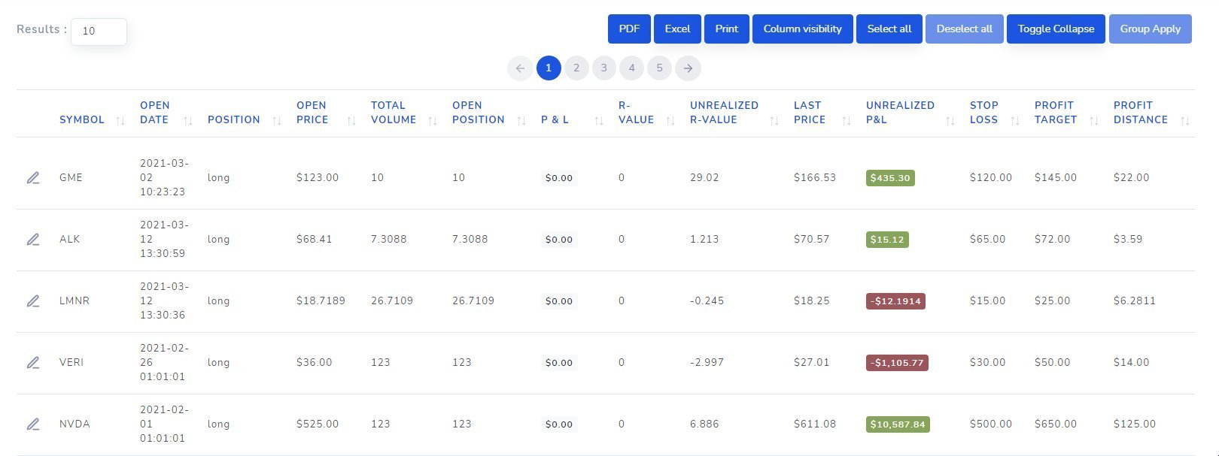Sort by Open Price column arrows

tap(351, 120)
